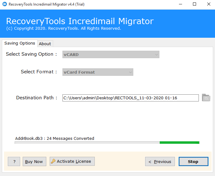The height and width of the screenshot is (176, 215).
Task: Click inside the Destination Path text field
Action: (x=130, y=98)
